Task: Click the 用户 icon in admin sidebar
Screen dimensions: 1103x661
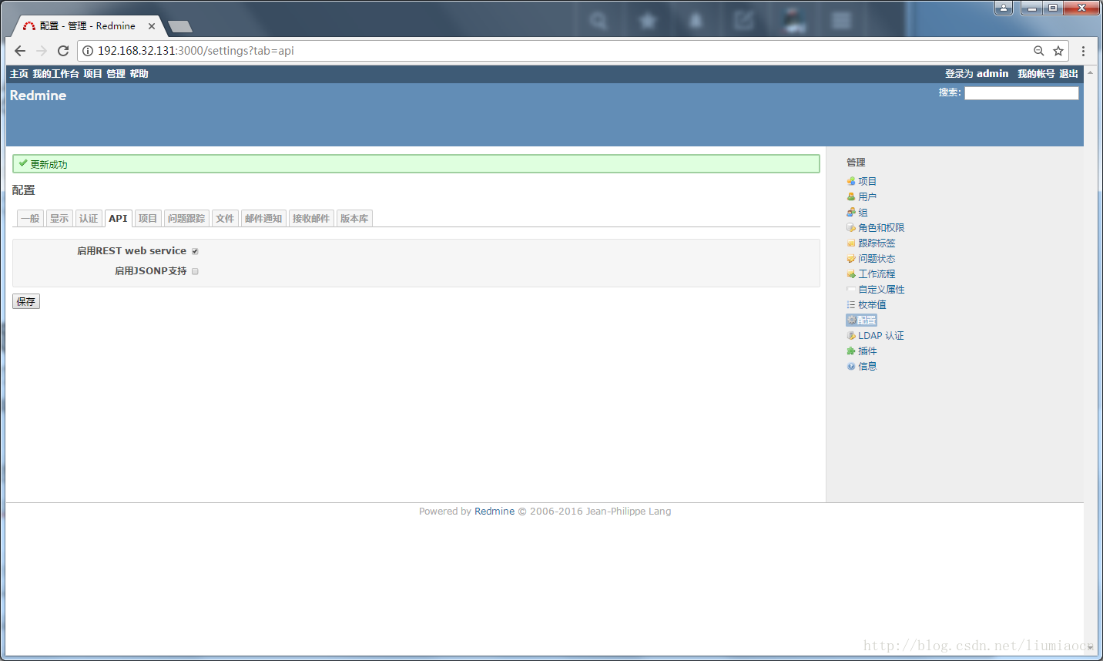Action: [851, 197]
